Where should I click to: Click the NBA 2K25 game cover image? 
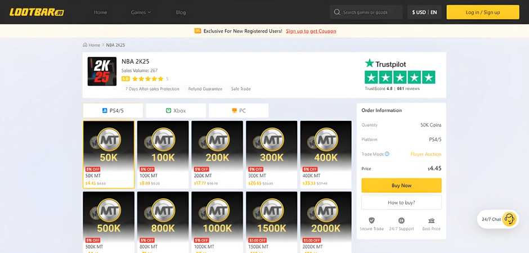102,71
